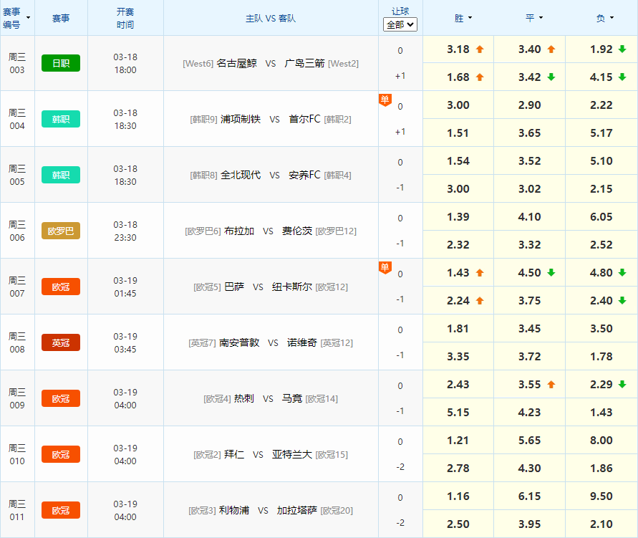Open 诺维奇 team name link
The height and width of the screenshot is (538, 638).
pyautogui.click(x=302, y=342)
